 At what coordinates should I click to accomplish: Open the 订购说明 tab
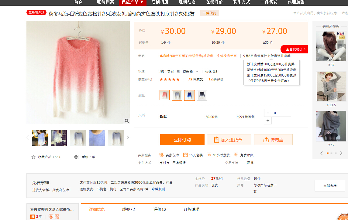coord(191,209)
